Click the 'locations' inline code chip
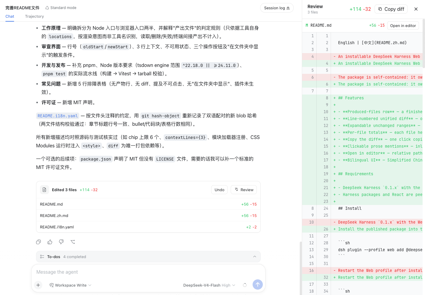This screenshot has width=425, height=295. [x=60, y=37]
